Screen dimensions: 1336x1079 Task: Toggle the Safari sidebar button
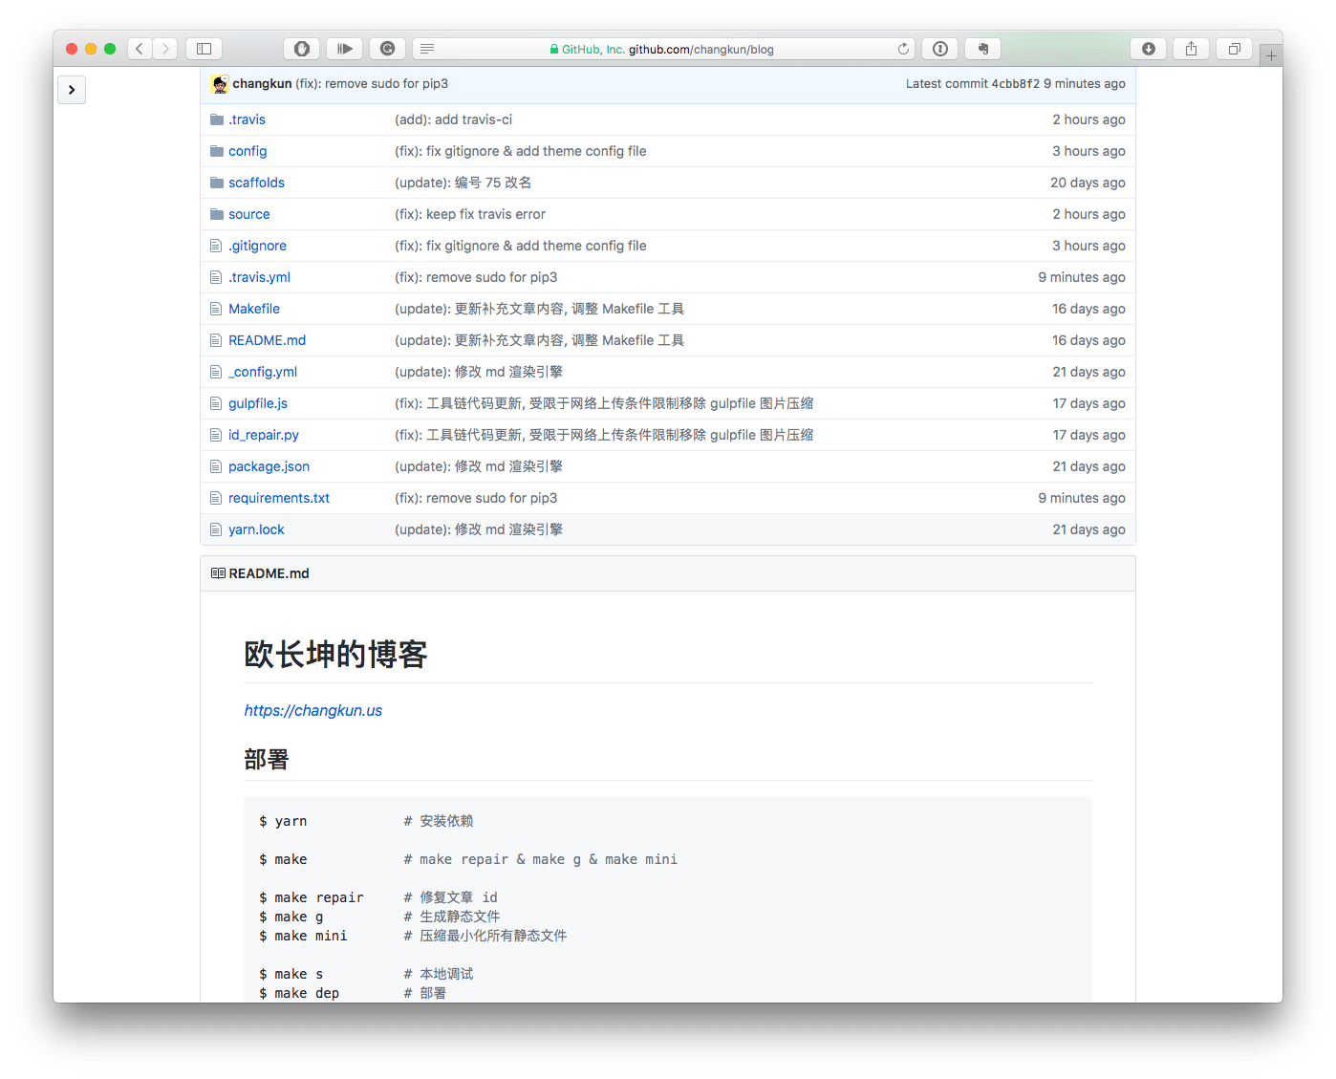[204, 49]
